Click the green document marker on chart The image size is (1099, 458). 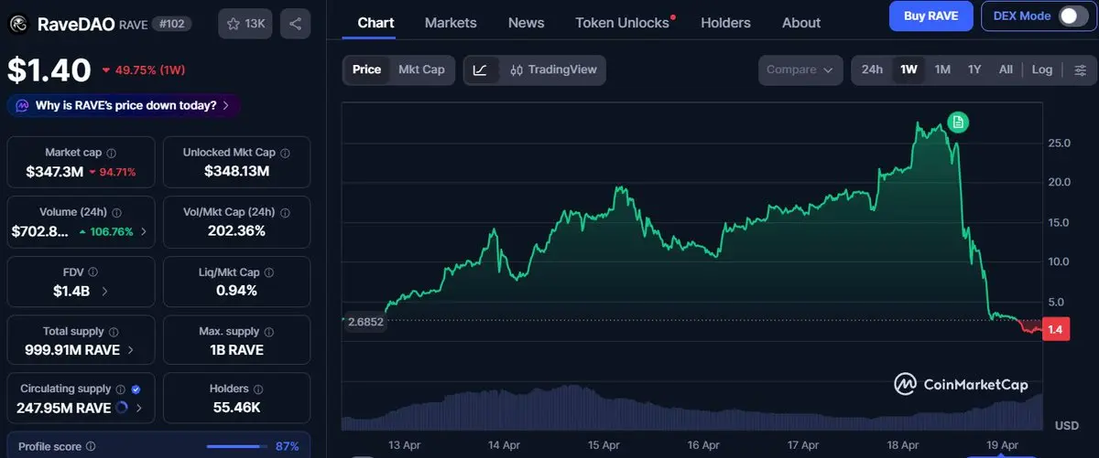pyautogui.click(x=958, y=122)
